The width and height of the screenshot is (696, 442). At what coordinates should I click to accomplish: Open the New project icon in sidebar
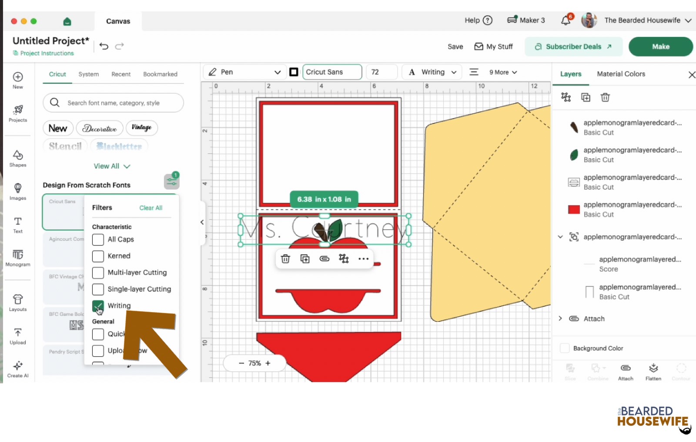point(18,80)
